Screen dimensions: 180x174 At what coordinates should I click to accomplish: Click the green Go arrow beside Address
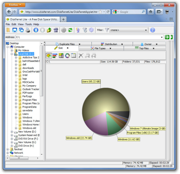point(167,37)
